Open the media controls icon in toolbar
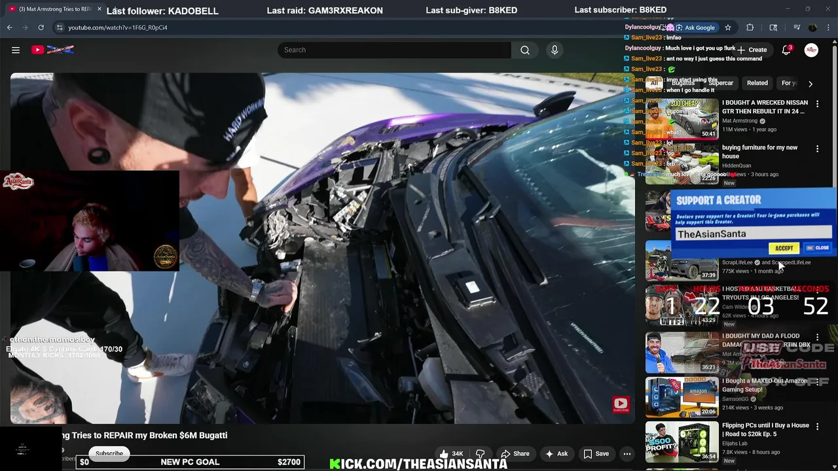The height and width of the screenshot is (471, 838). tap(796, 27)
